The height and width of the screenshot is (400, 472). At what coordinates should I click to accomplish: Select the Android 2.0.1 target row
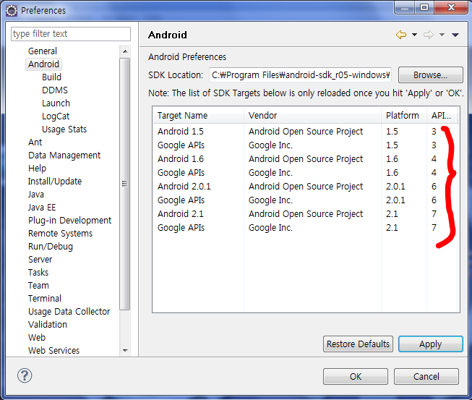[x=306, y=187]
